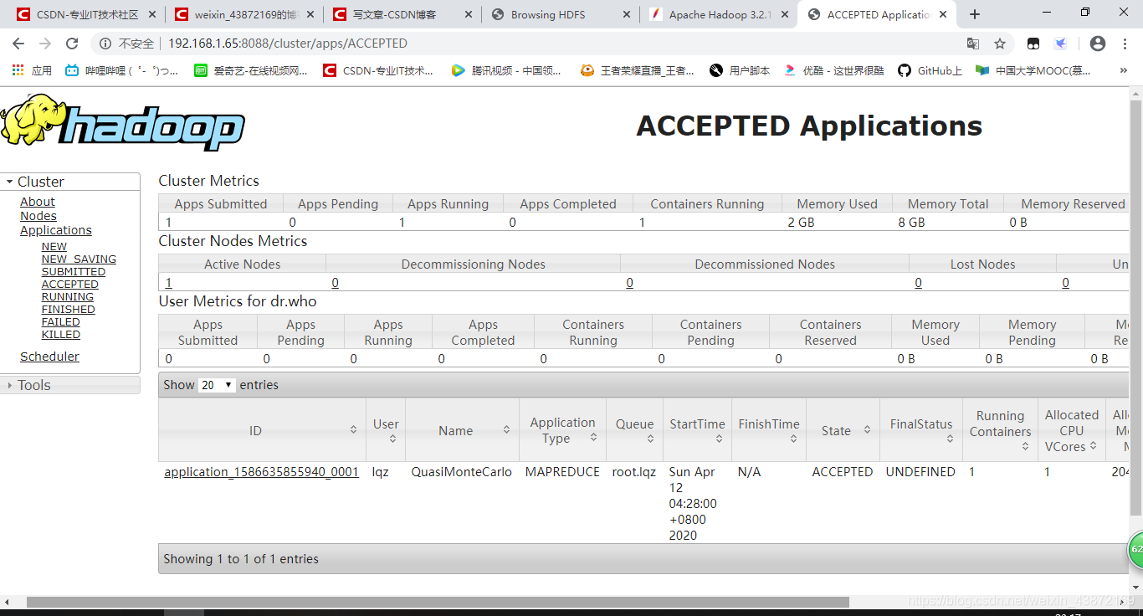Open the iQiyi (爱奇艺) bookmark
Viewport: 1143px width, 616px height.
click(x=250, y=71)
